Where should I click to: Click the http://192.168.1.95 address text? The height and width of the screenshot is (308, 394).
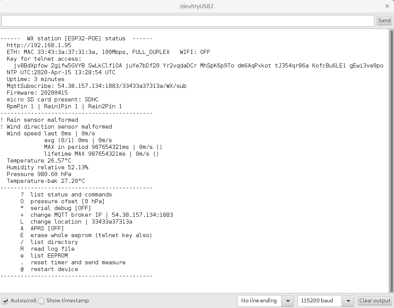pos(39,45)
